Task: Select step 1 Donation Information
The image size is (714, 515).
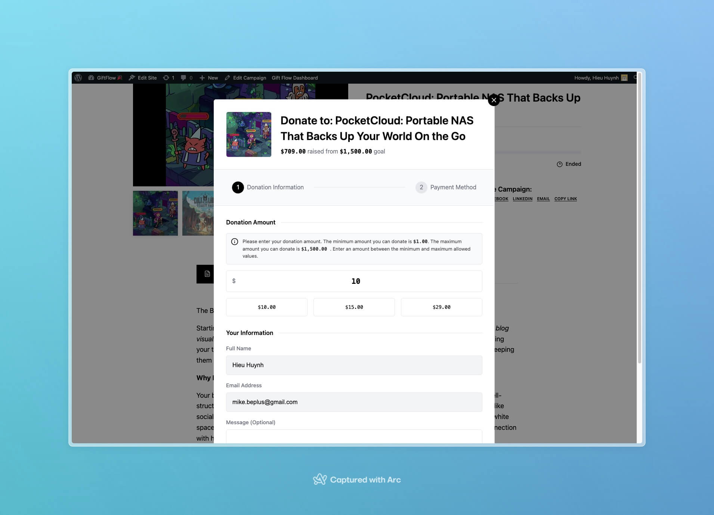Action: click(268, 187)
